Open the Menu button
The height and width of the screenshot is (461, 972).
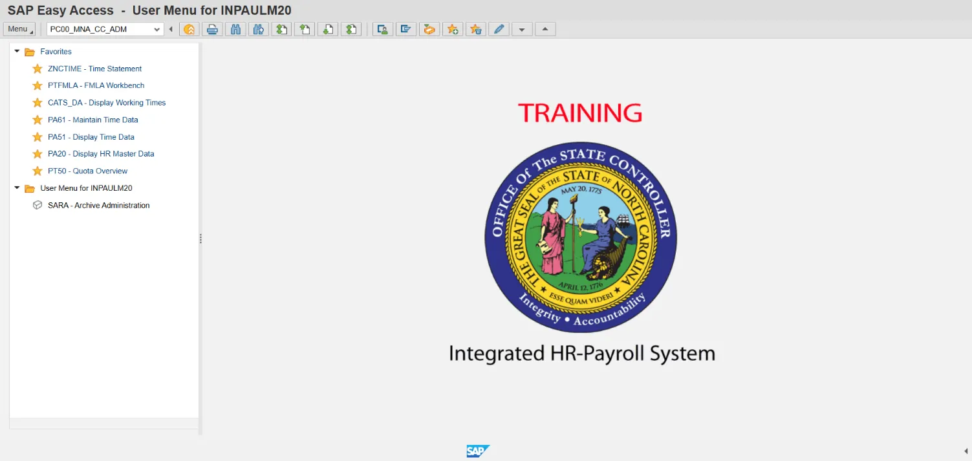[19, 29]
